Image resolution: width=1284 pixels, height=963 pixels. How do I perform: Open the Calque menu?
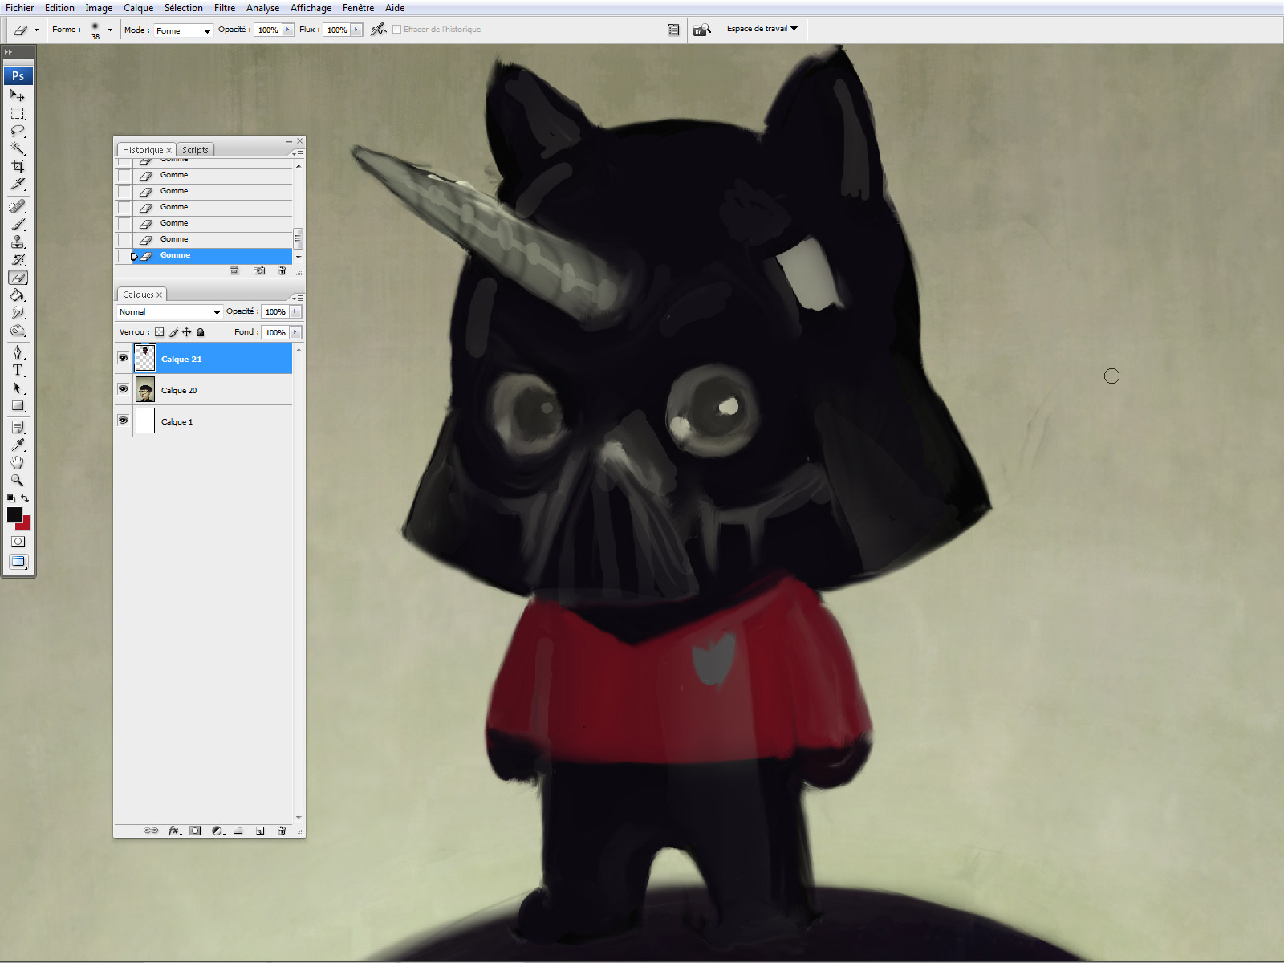tap(138, 8)
